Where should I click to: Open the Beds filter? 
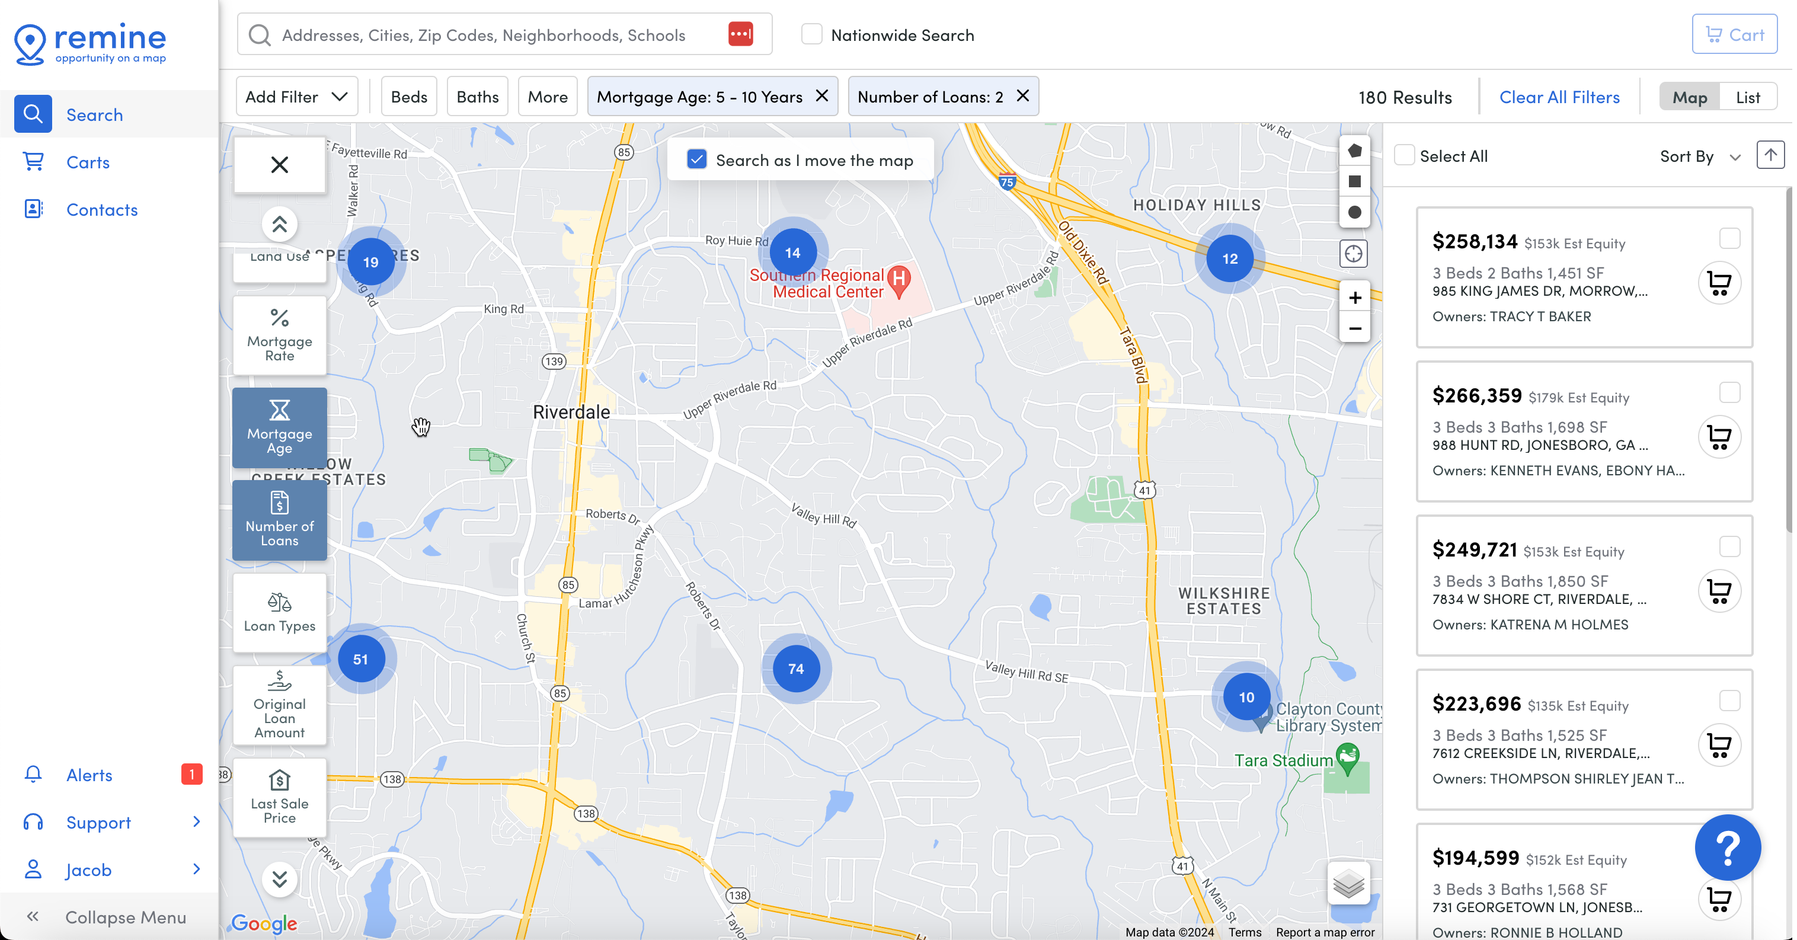pyautogui.click(x=409, y=96)
